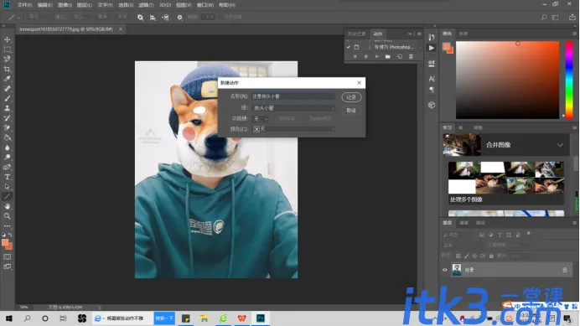The image size is (580, 326).
Task: Filter layers by pixel image icon
Action: coord(482,235)
